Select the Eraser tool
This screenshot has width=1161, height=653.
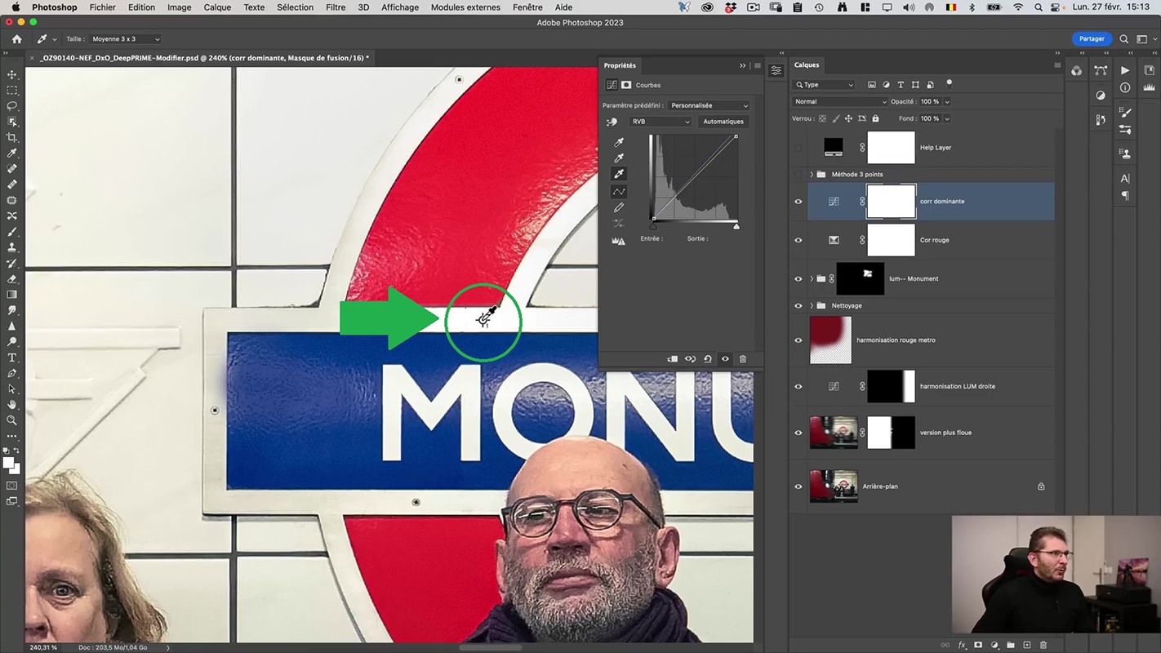point(12,279)
